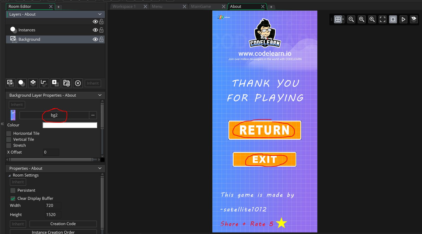Lock the Background layer
The height and width of the screenshot is (234, 422).
(x=102, y=39)
